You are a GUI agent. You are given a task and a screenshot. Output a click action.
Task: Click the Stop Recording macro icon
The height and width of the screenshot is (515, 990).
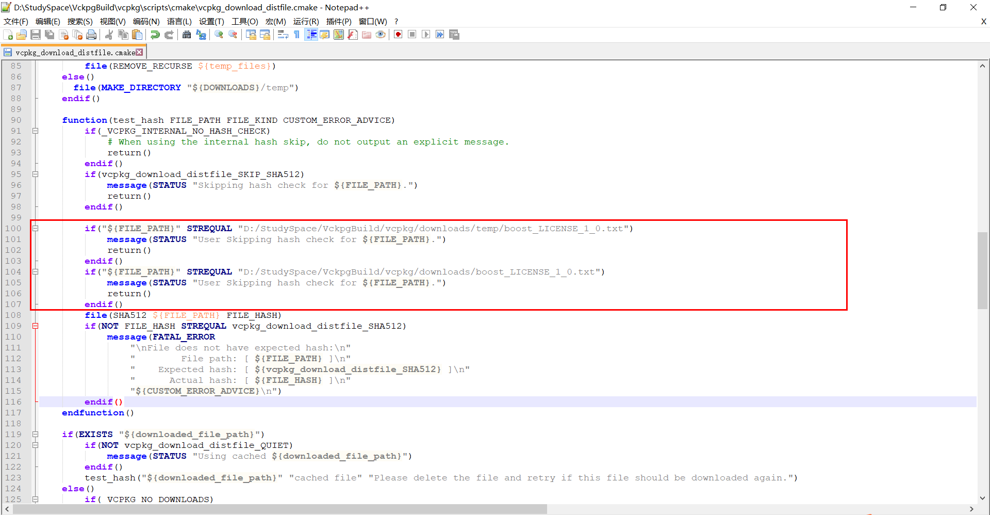pos(412,35)
